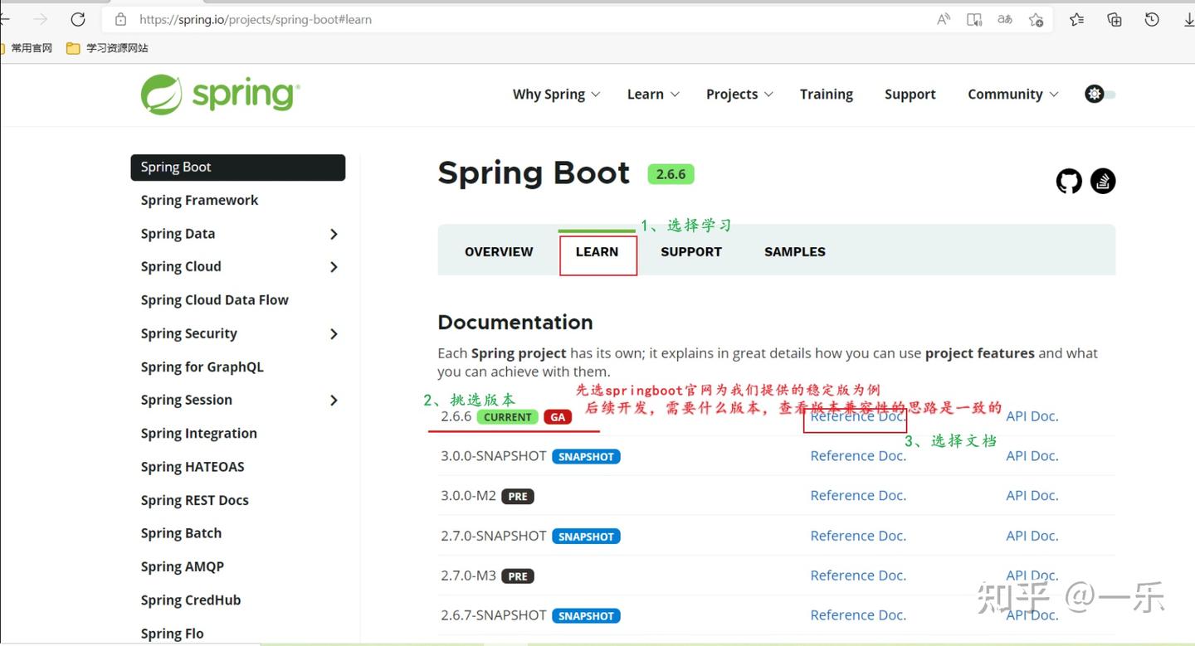Open the Spring Boot Stack Overflow icon
The height and width of the screenshot is (646, 1195).
(x=1102, y=181)
